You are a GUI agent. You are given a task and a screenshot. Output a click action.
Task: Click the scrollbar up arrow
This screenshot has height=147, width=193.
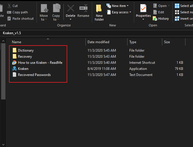(x=3, y=41)
